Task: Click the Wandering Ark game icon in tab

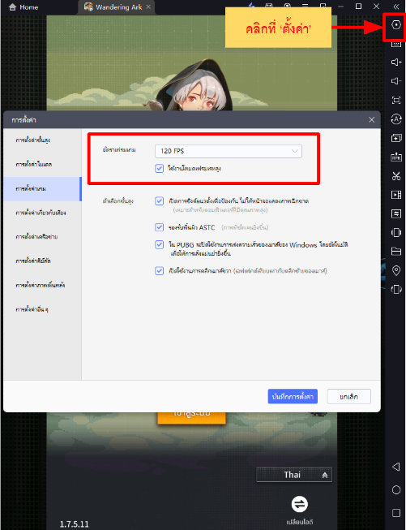Action: coord(88,6)
